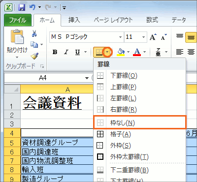Choose 外枠(S) outside border option

[x=139, y=146]
